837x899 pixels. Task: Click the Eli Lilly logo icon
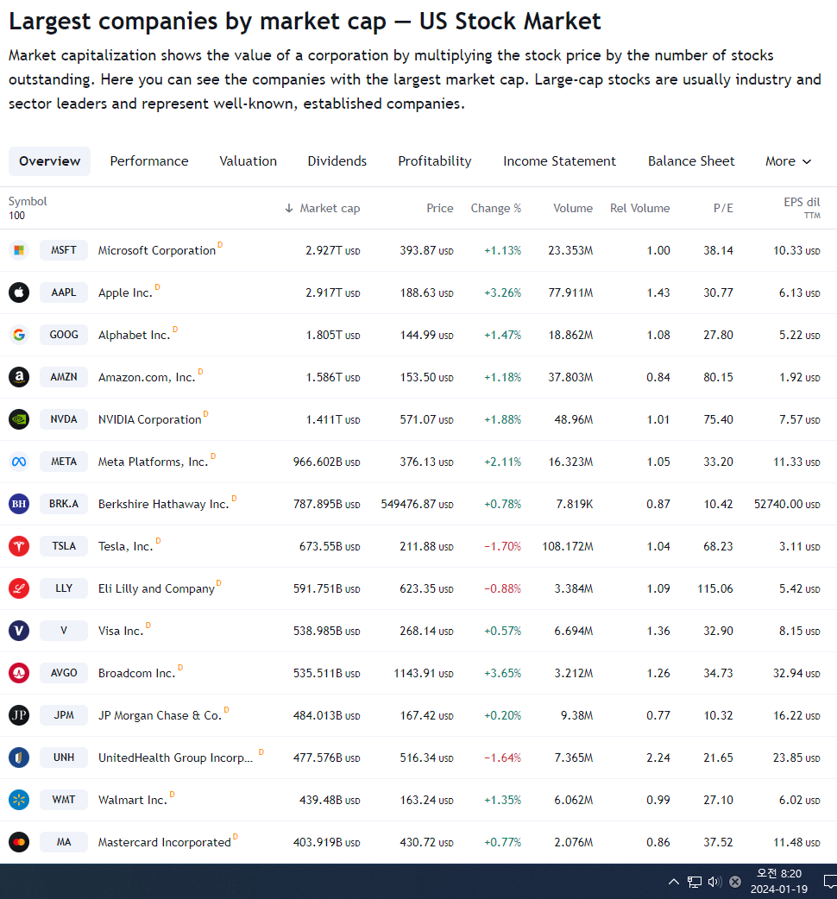[19, 588]
